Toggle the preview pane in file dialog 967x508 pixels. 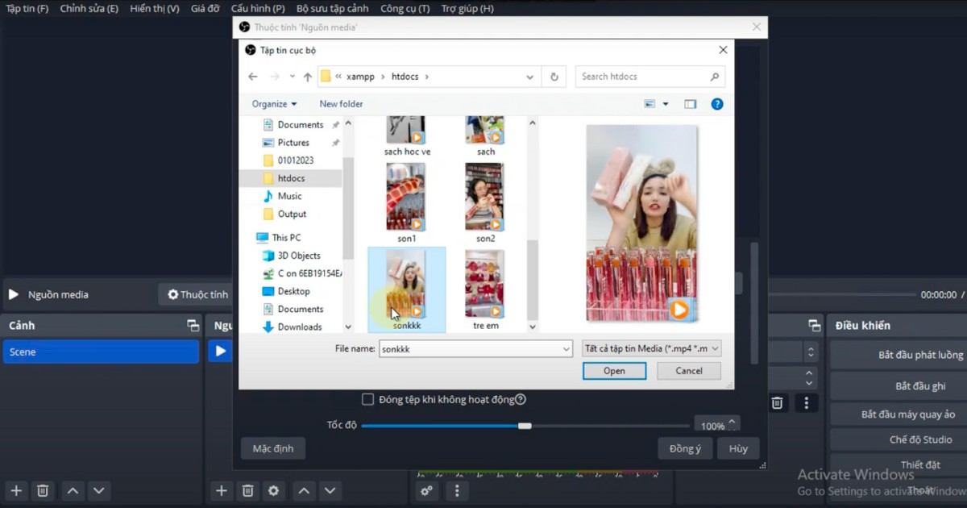pyautogui.click(x=690, y=103)
